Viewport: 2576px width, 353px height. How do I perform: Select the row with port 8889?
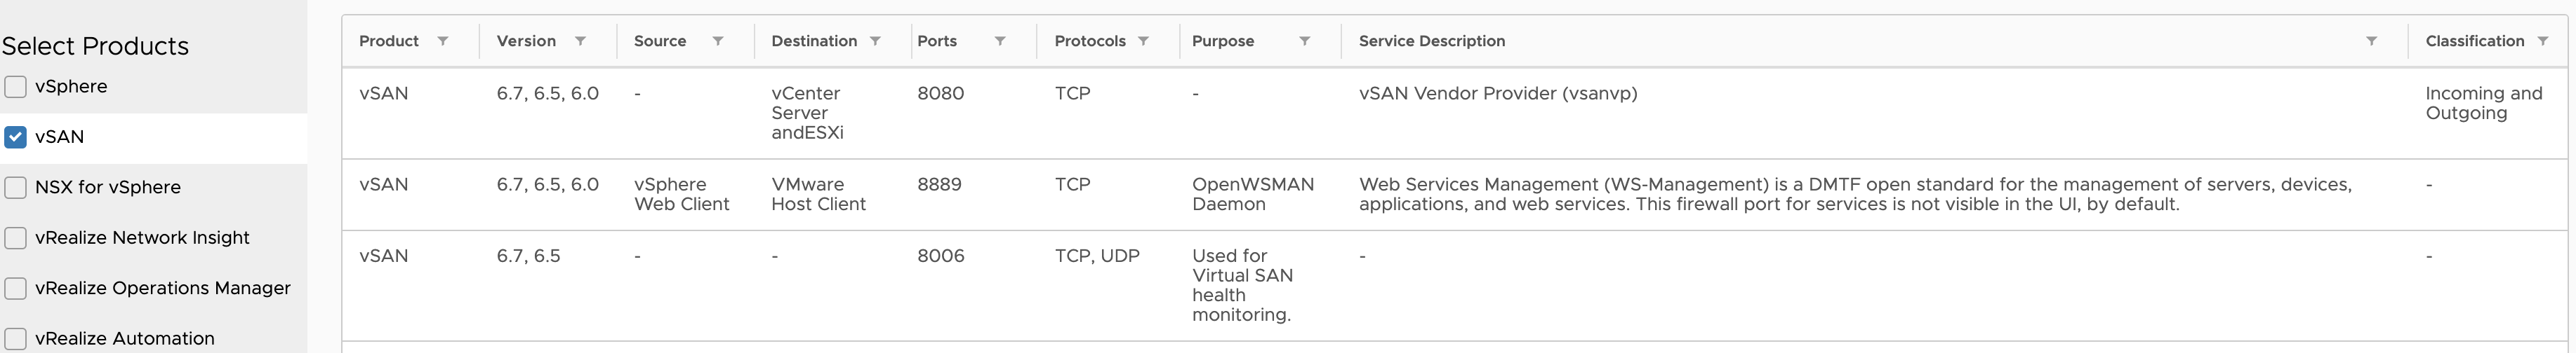[x=1455, y=195]
